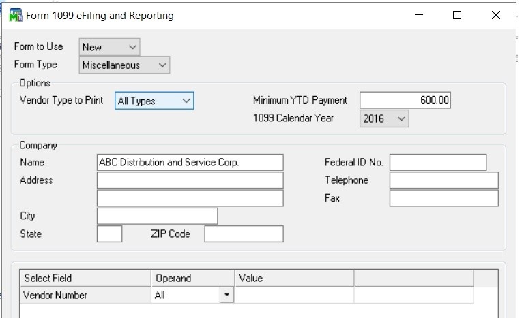The width and height of the screenshot is (524, 318).
Task: Open the Vendor Type to Print dropdown
Action: click(154, 101)
